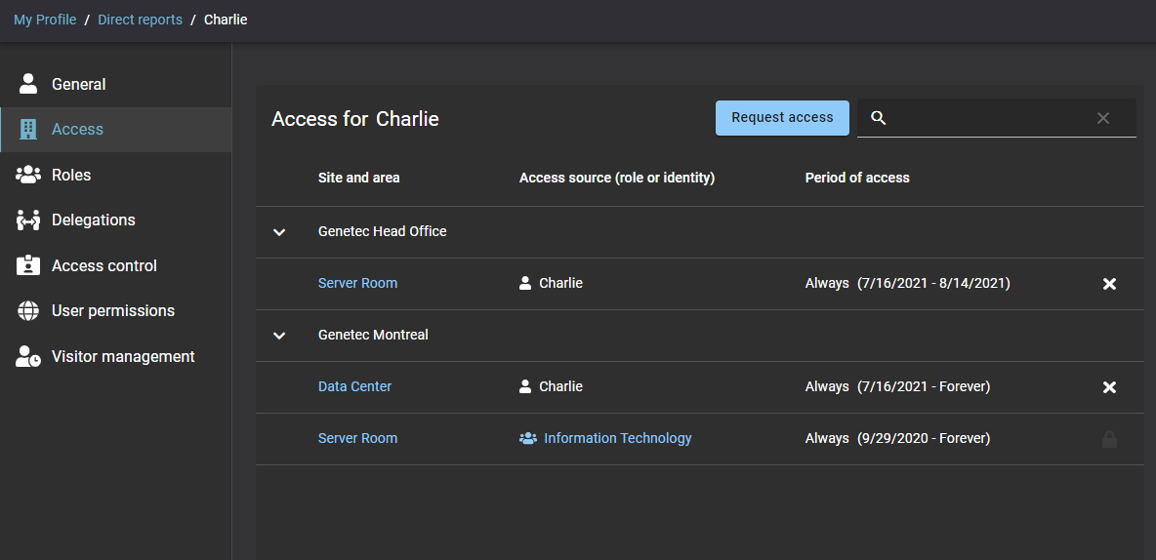Screen dimensions: 1156x560
Task: Click the User permissions globe icon
Action: tap(28, 311)
